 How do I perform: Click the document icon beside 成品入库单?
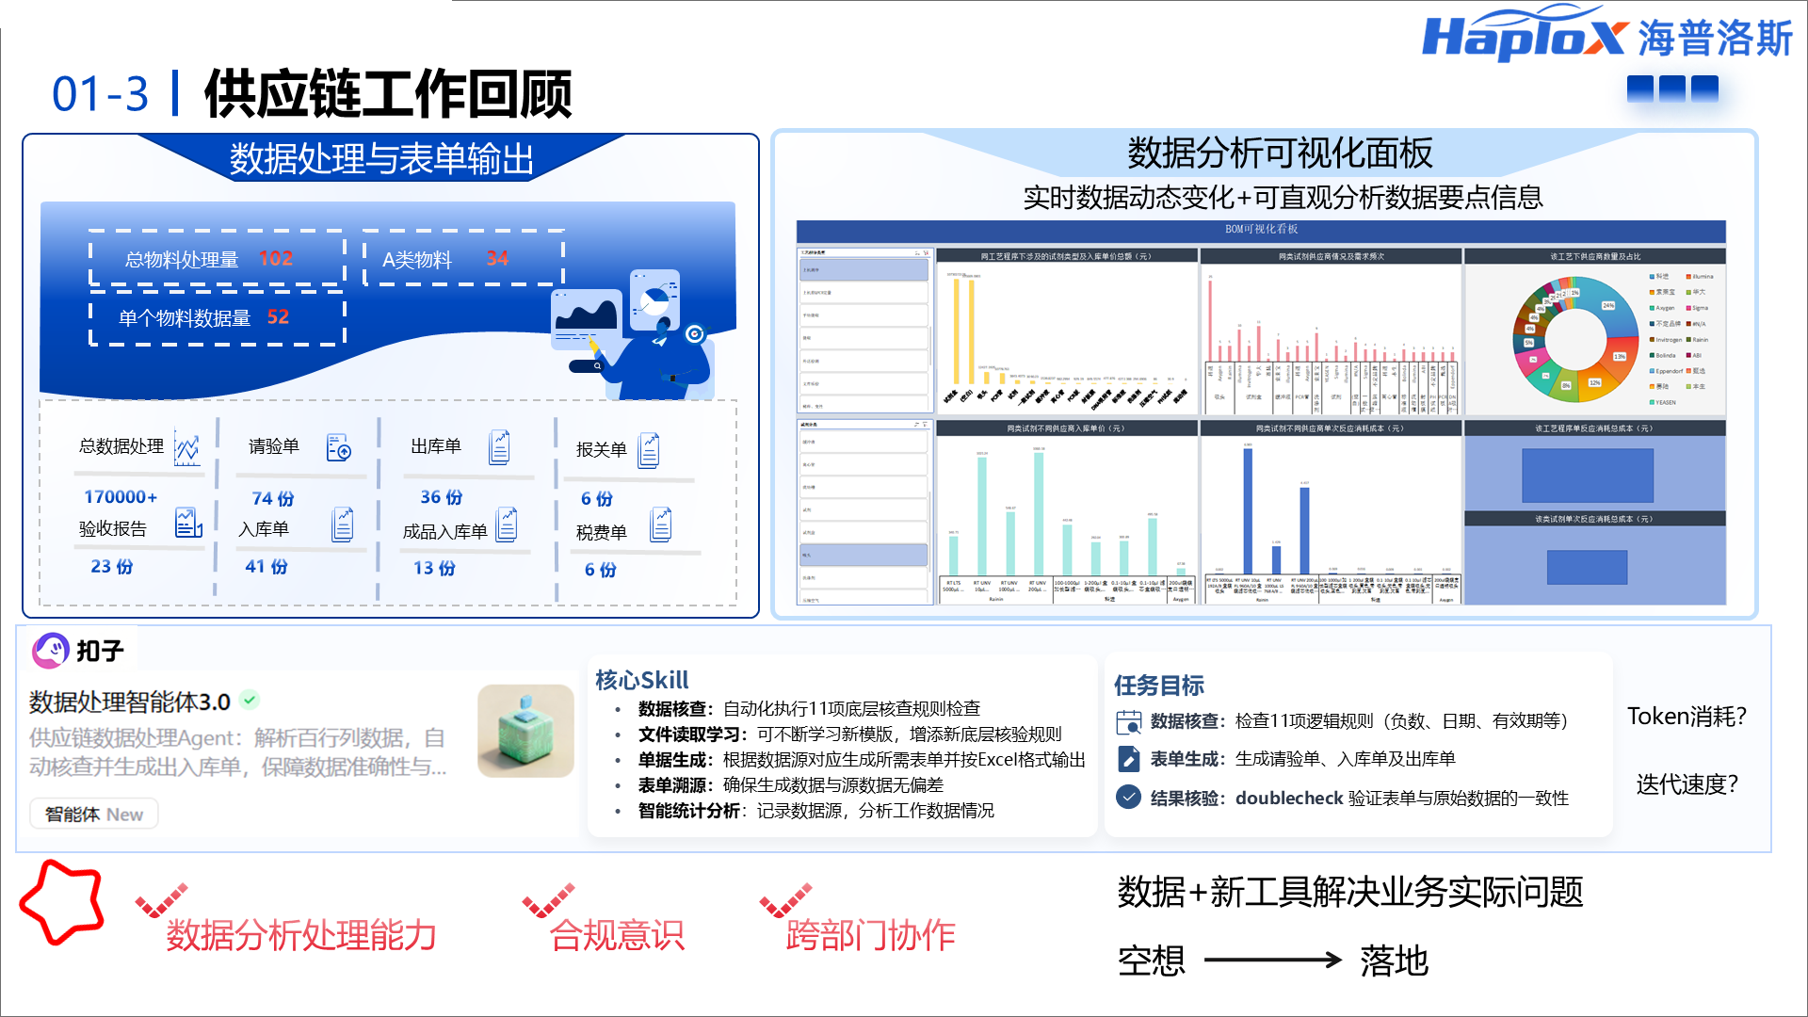click(x=508, y=524)
